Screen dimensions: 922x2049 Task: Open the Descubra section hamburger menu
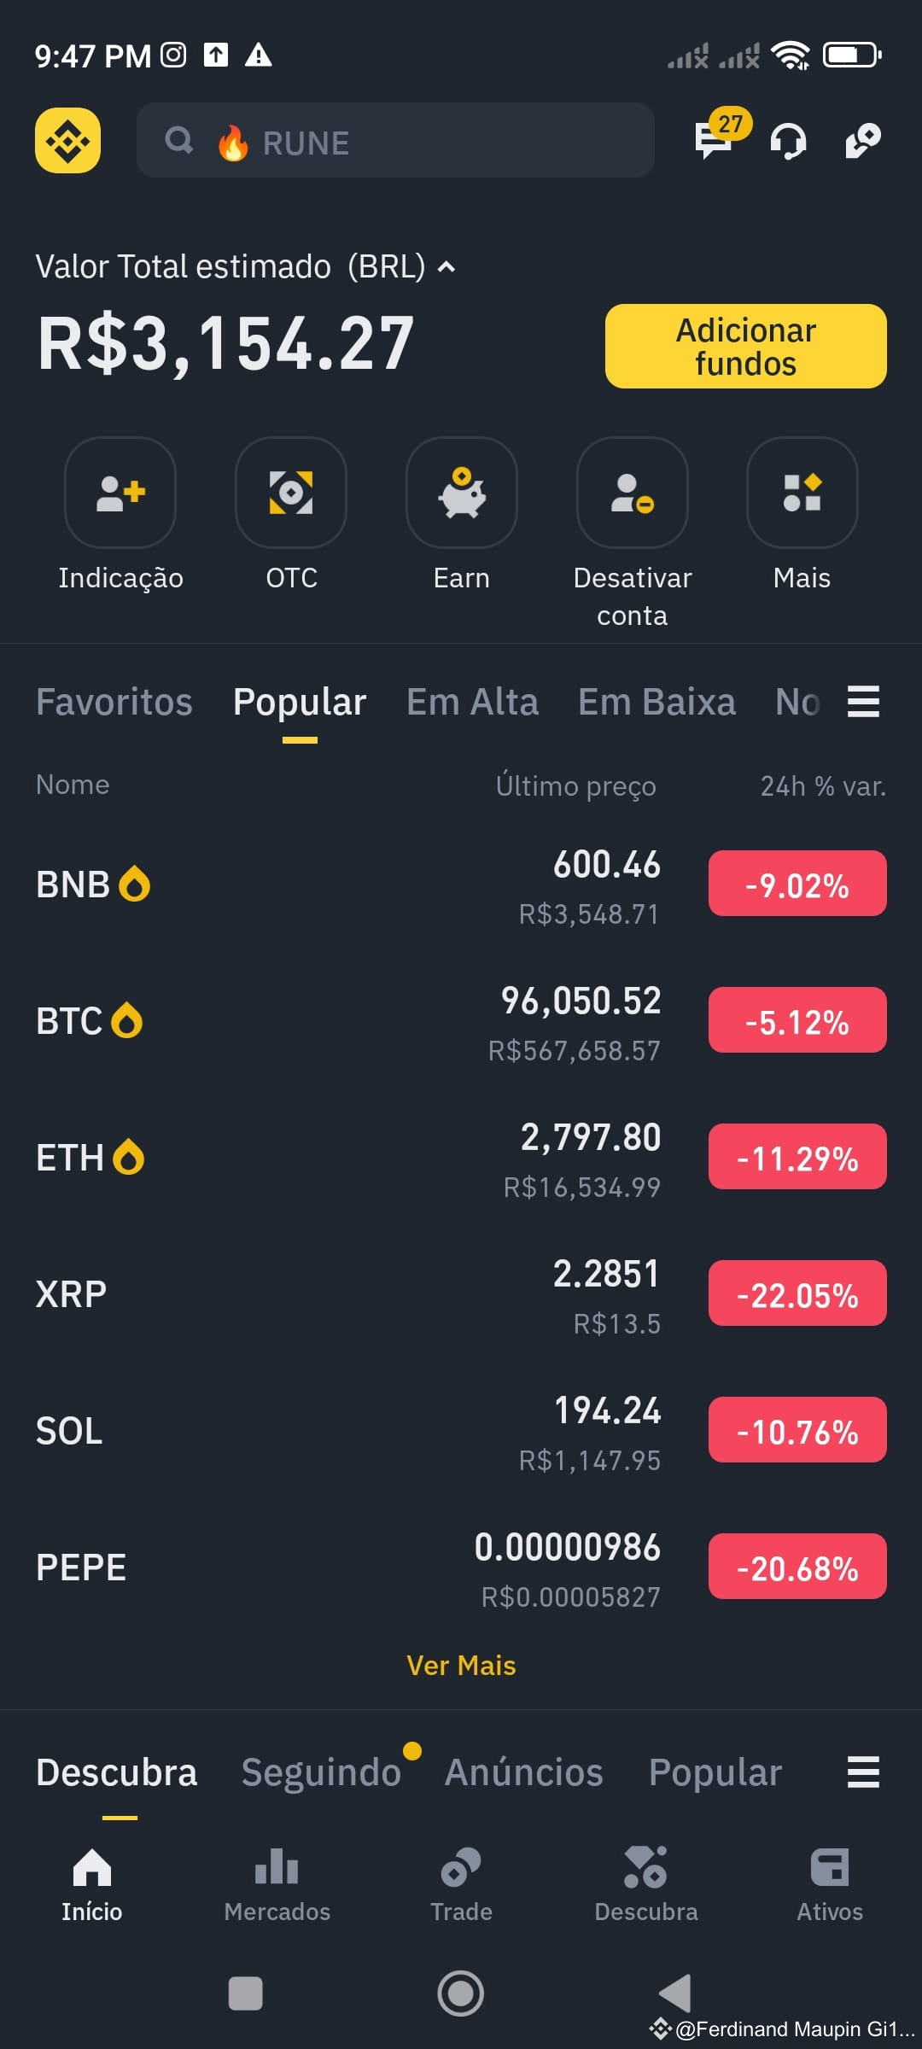click(x=863, y=1772)
